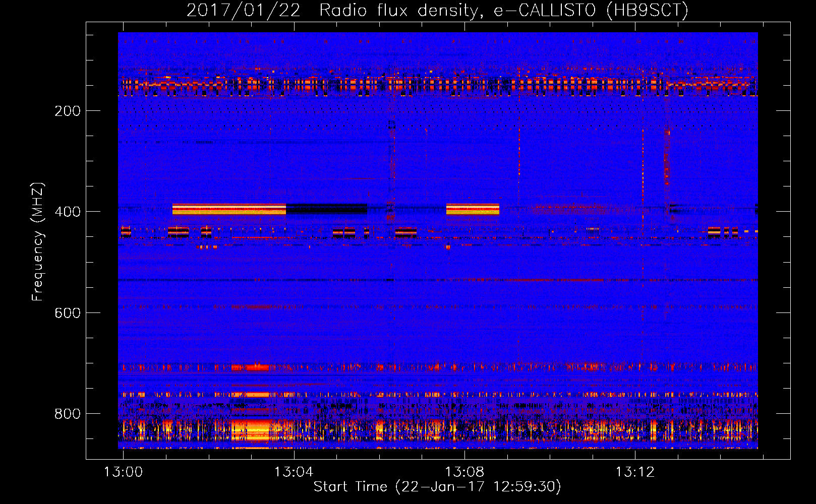Image resolution: width=816 pixels, height=504 pixels.
Task: Click the 600 frequency tick label
Action: [x=68, y=313]
